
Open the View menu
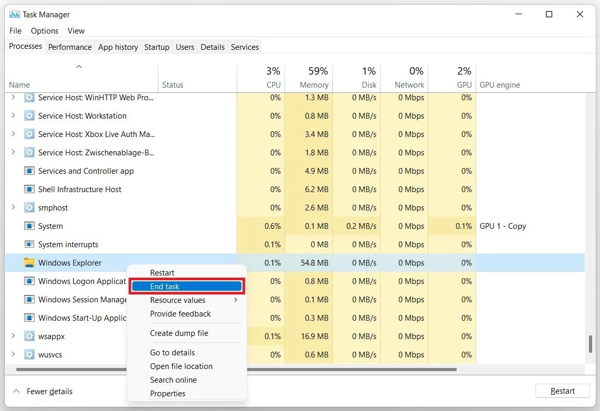point(76,31)
